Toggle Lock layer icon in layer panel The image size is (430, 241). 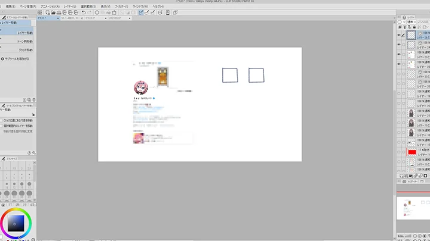point(414,27)
